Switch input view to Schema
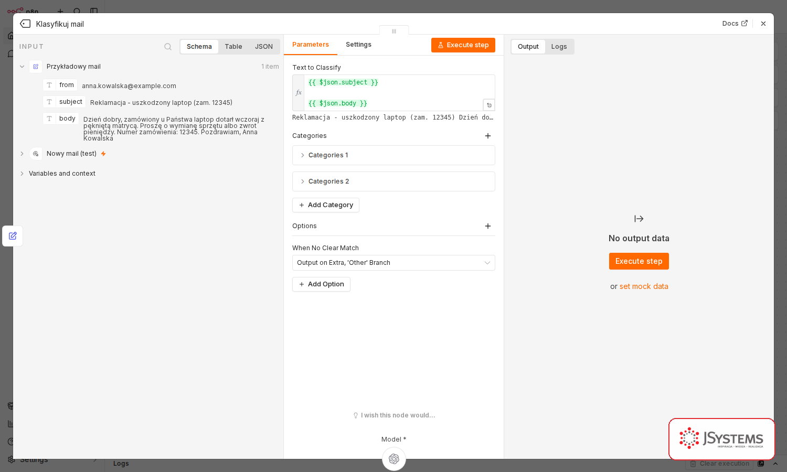The height and width of the screenshot is (472, 787). pos(199,47)
